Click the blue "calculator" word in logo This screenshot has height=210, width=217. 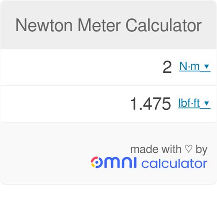coord(174,164)
